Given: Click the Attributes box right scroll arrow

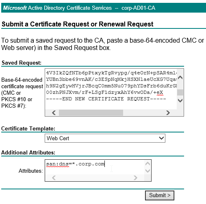Looking at the screenshot, I should coord(135,178).
